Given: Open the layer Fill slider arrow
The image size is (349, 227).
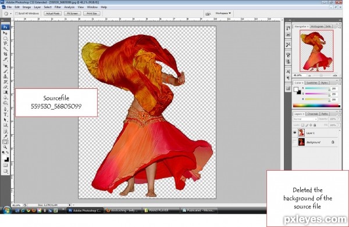Looking at the screenshot, I should [x=339, y=125].
